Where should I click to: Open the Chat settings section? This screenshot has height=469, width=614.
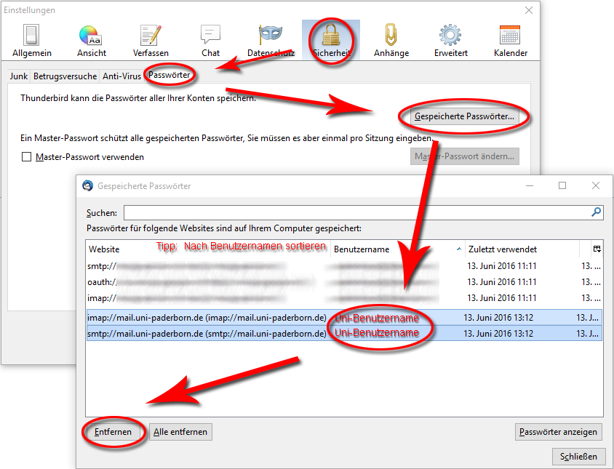tap(210, 40)
